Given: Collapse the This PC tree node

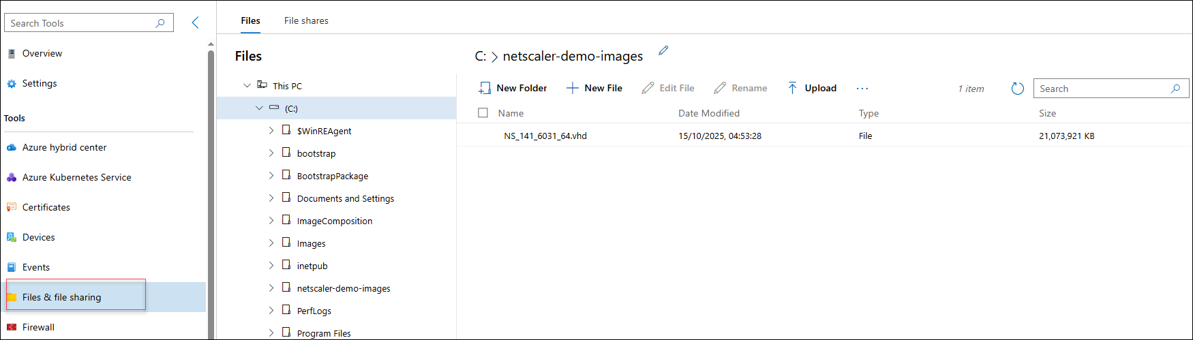Looking at the screenshot, I should point(247,86).
